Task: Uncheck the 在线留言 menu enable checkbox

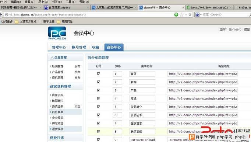Action: pyautogui.click(x=98, y=123)
